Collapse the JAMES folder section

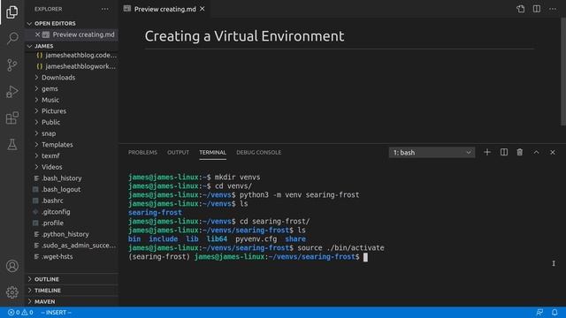(72, 46)
